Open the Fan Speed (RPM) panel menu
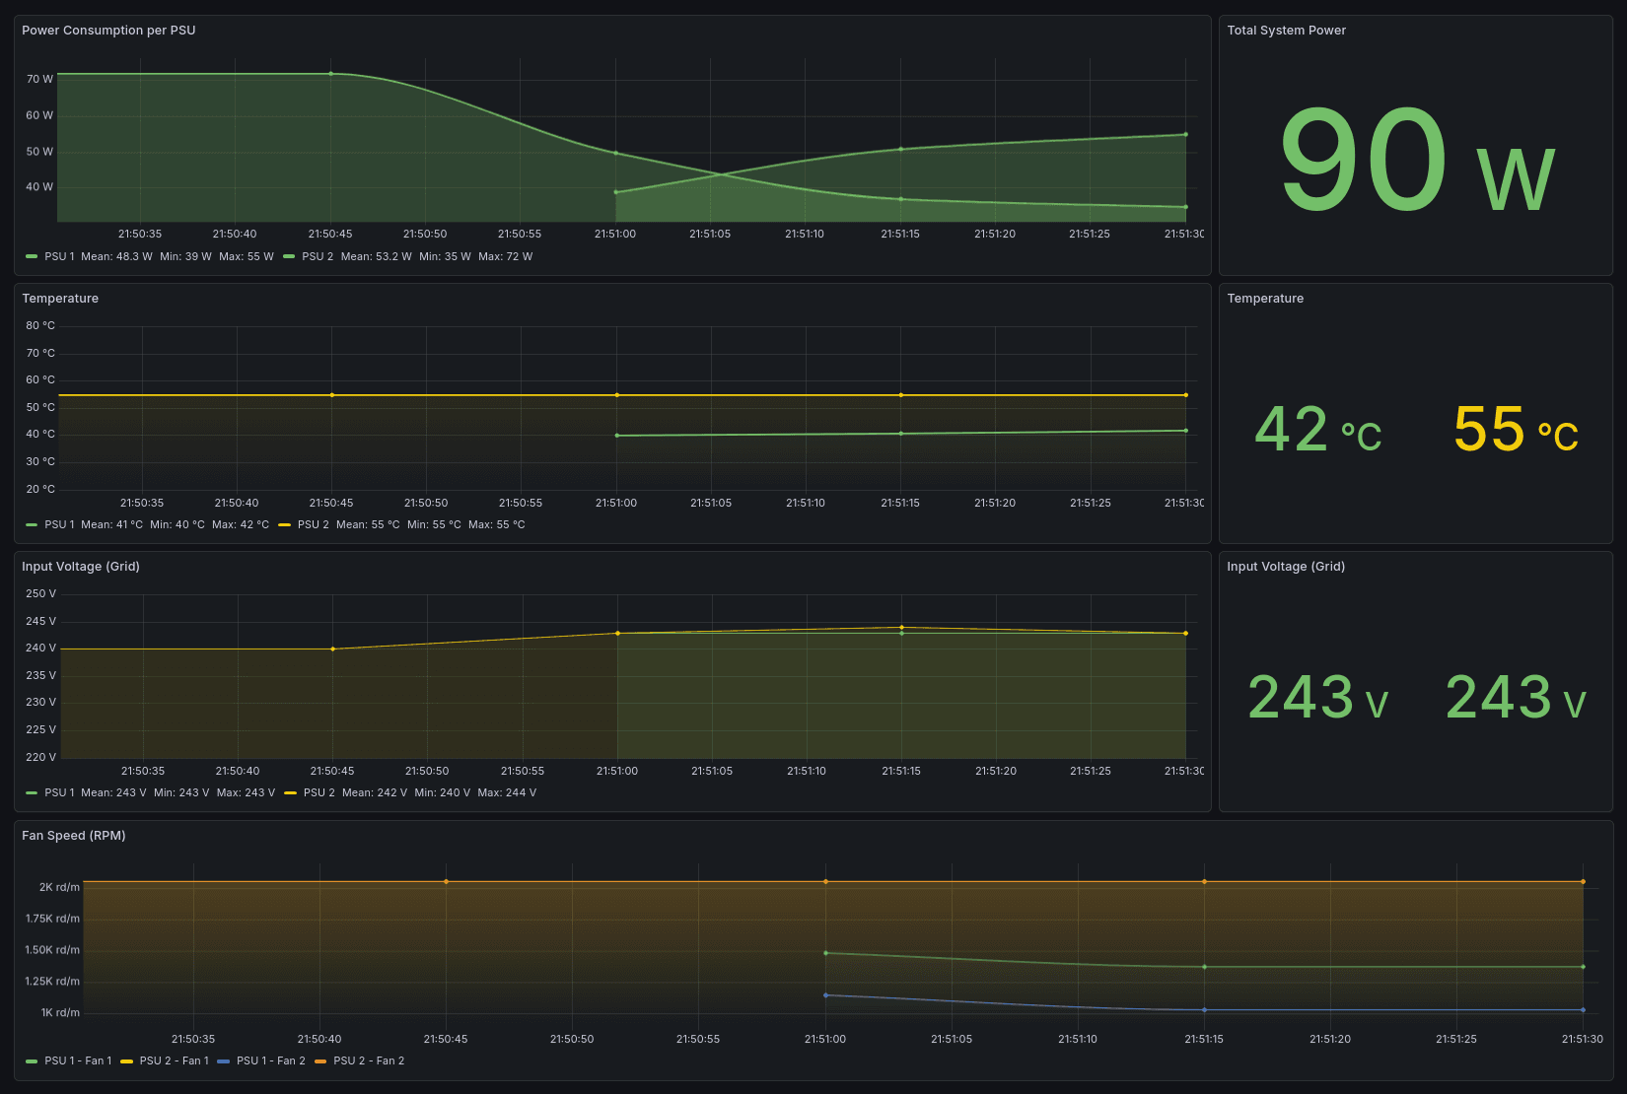The width and height of the screenshot is (1628, 1094). pyautogui.click(x=74, y=835)
